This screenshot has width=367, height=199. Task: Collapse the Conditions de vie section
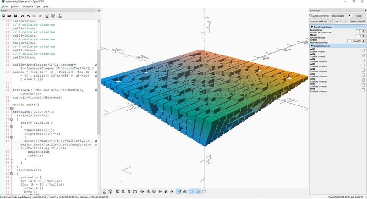[312, 46]
